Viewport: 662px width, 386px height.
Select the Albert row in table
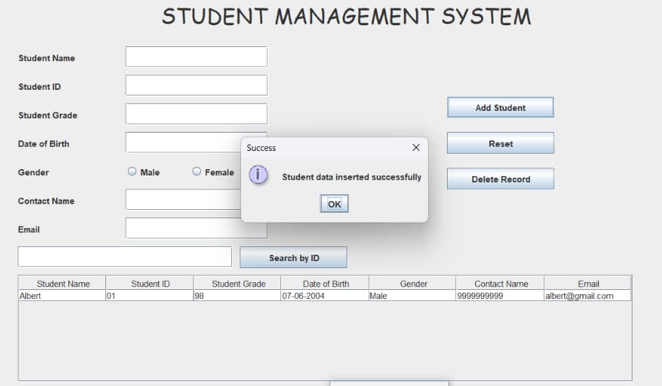click(62, 296)
